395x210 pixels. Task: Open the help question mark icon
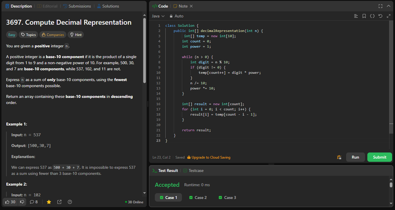point(70,202)
